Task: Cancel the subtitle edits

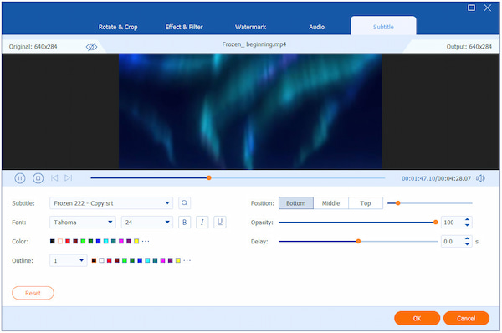Action: [466, 318]
